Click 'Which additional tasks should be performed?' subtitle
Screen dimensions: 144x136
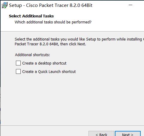(x=53, y=22)
